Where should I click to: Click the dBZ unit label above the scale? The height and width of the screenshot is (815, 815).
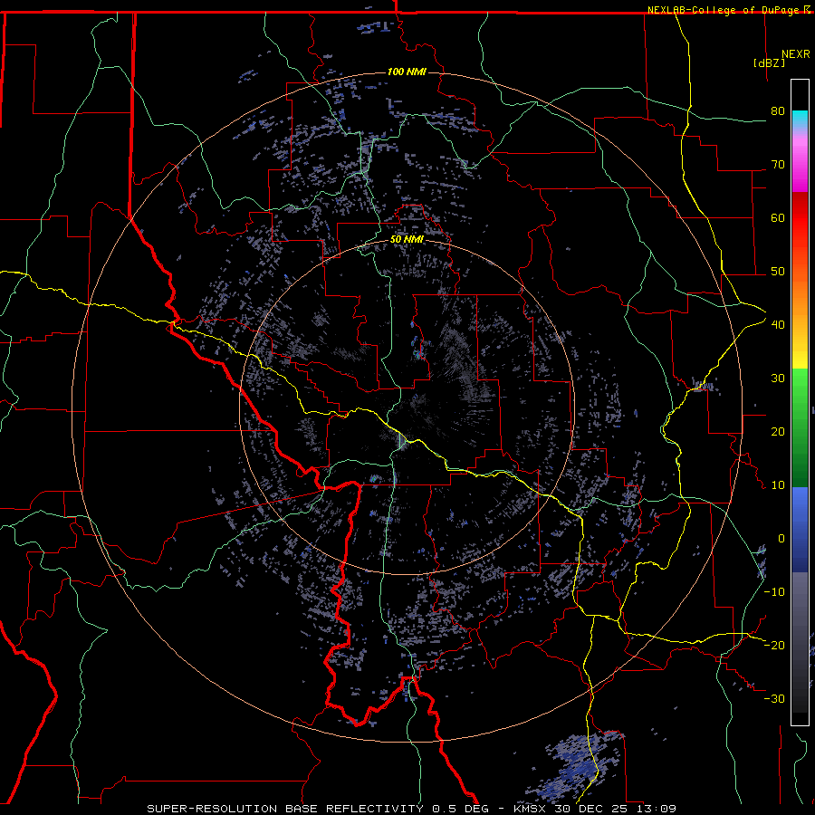(x=769, y=62)
